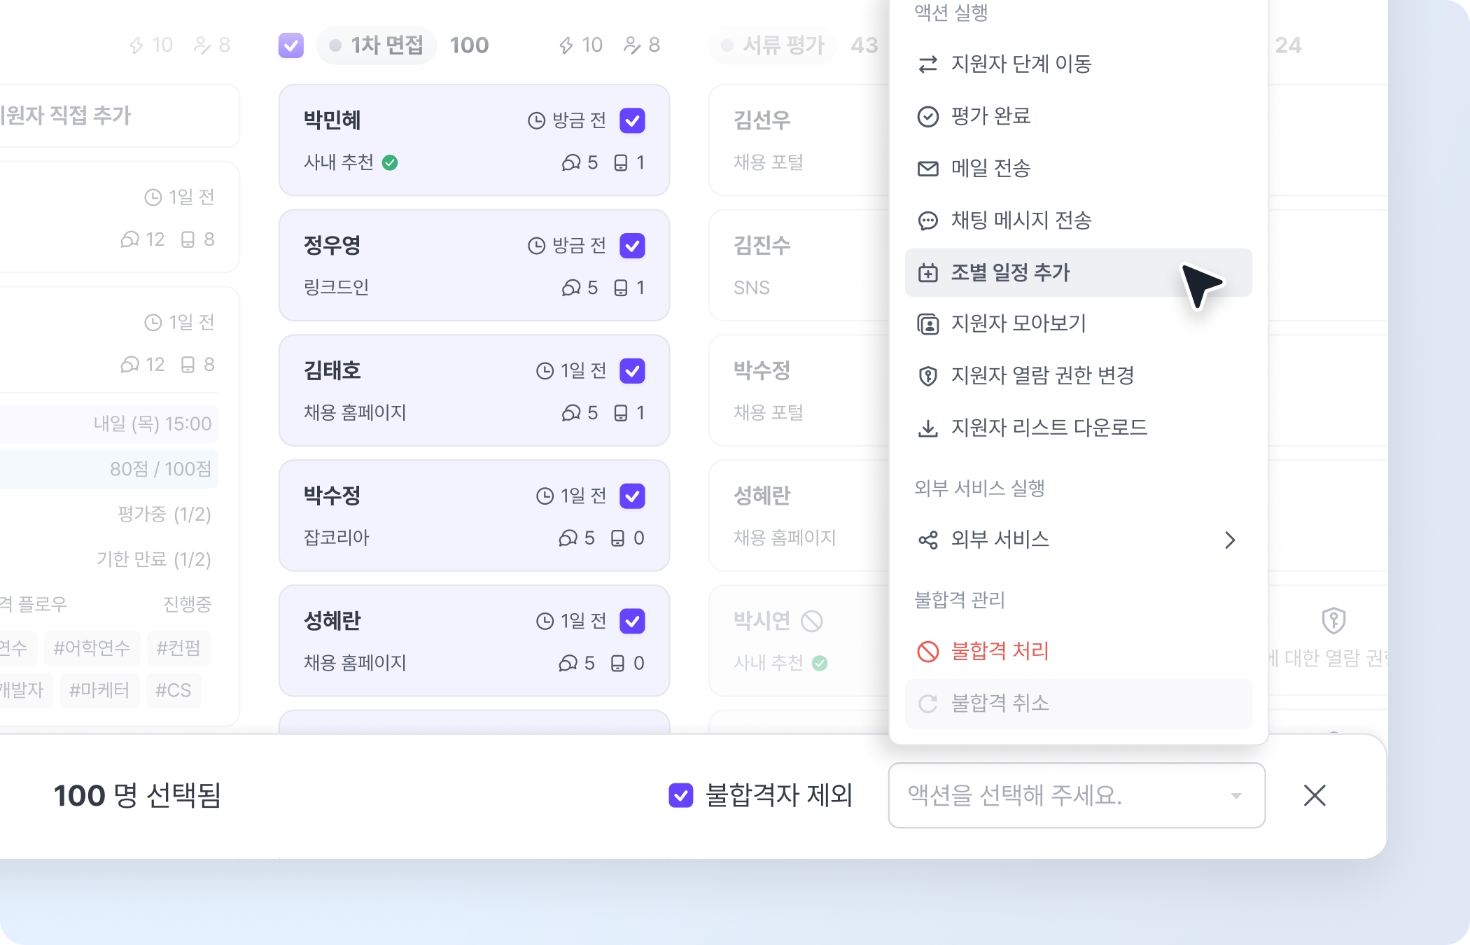Click the clock icon on 김태호's card
This screenshot has width=1470, height=945.
[x=545, y=371]
